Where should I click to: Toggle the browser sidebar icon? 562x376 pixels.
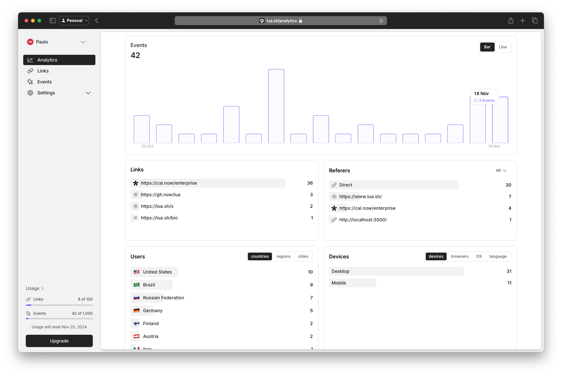pyautogui.click(x=53, y=21)
